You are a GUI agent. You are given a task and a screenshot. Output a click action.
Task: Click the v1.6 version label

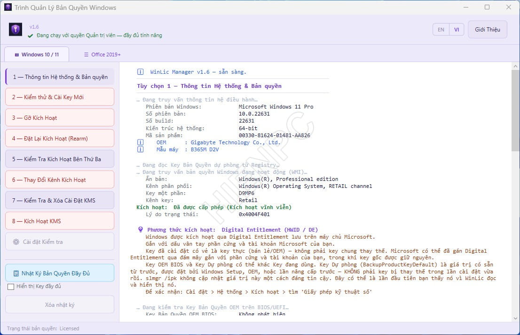34,27
